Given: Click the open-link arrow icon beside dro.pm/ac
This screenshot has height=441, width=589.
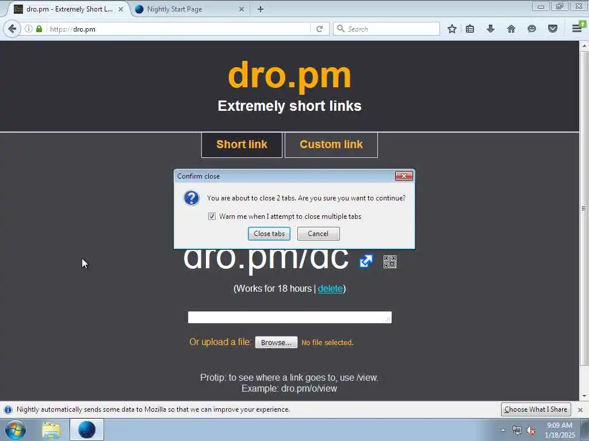Looking at the screenshot, I should click(x=366, y=261).
